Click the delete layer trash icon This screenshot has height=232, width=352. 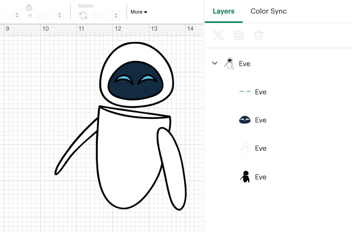coord(259,35)
